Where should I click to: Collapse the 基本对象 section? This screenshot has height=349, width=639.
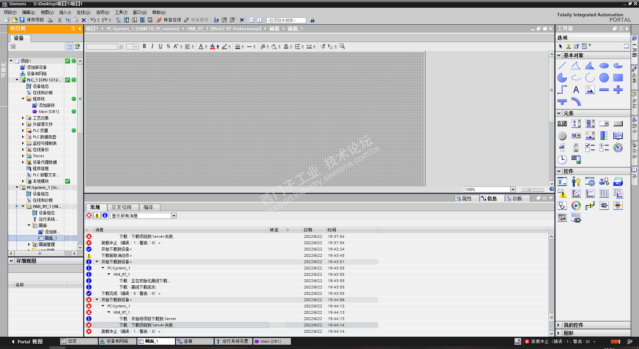[x=559, y=55]
